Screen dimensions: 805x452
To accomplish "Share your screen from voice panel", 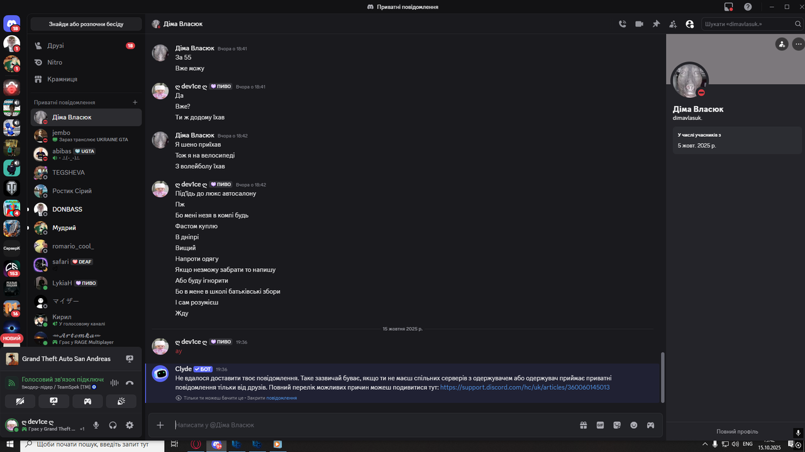I will point(54,401).
